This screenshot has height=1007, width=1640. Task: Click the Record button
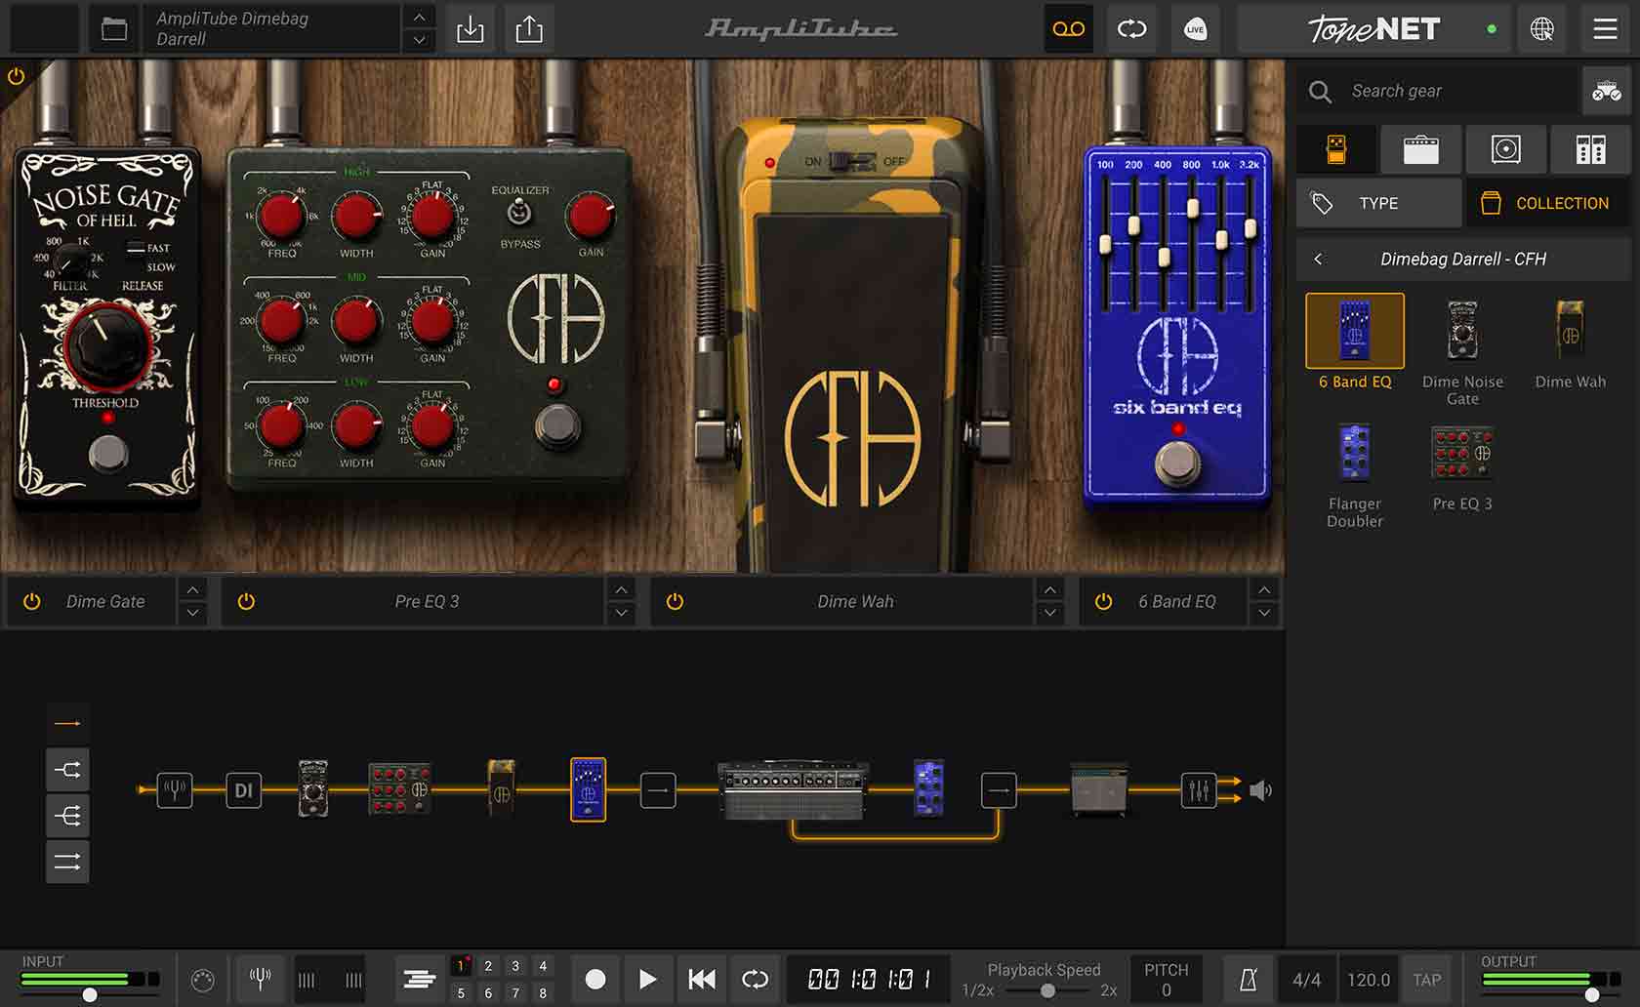(594, 979)
